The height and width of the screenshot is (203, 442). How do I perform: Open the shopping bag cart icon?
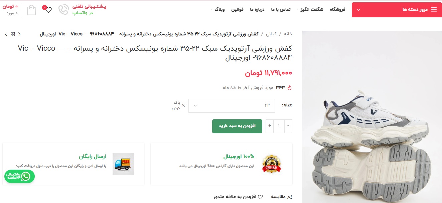(x=31, y=10)
